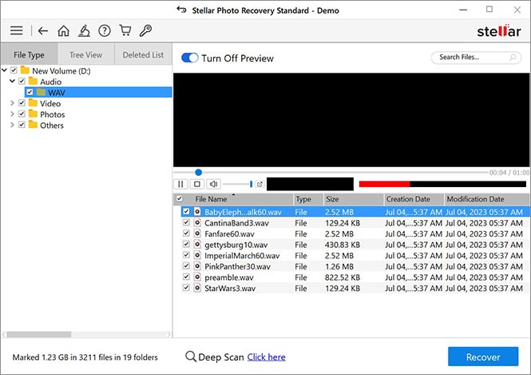Uncheck the Video folder checkbox
This screenshot has width=531, height=375.
22,102
